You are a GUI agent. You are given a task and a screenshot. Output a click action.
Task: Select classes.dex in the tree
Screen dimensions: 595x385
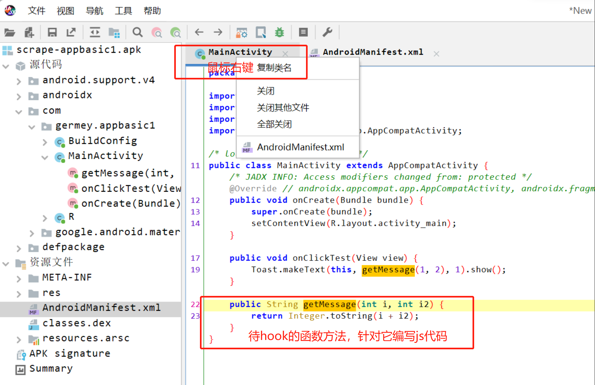point(77,323)
